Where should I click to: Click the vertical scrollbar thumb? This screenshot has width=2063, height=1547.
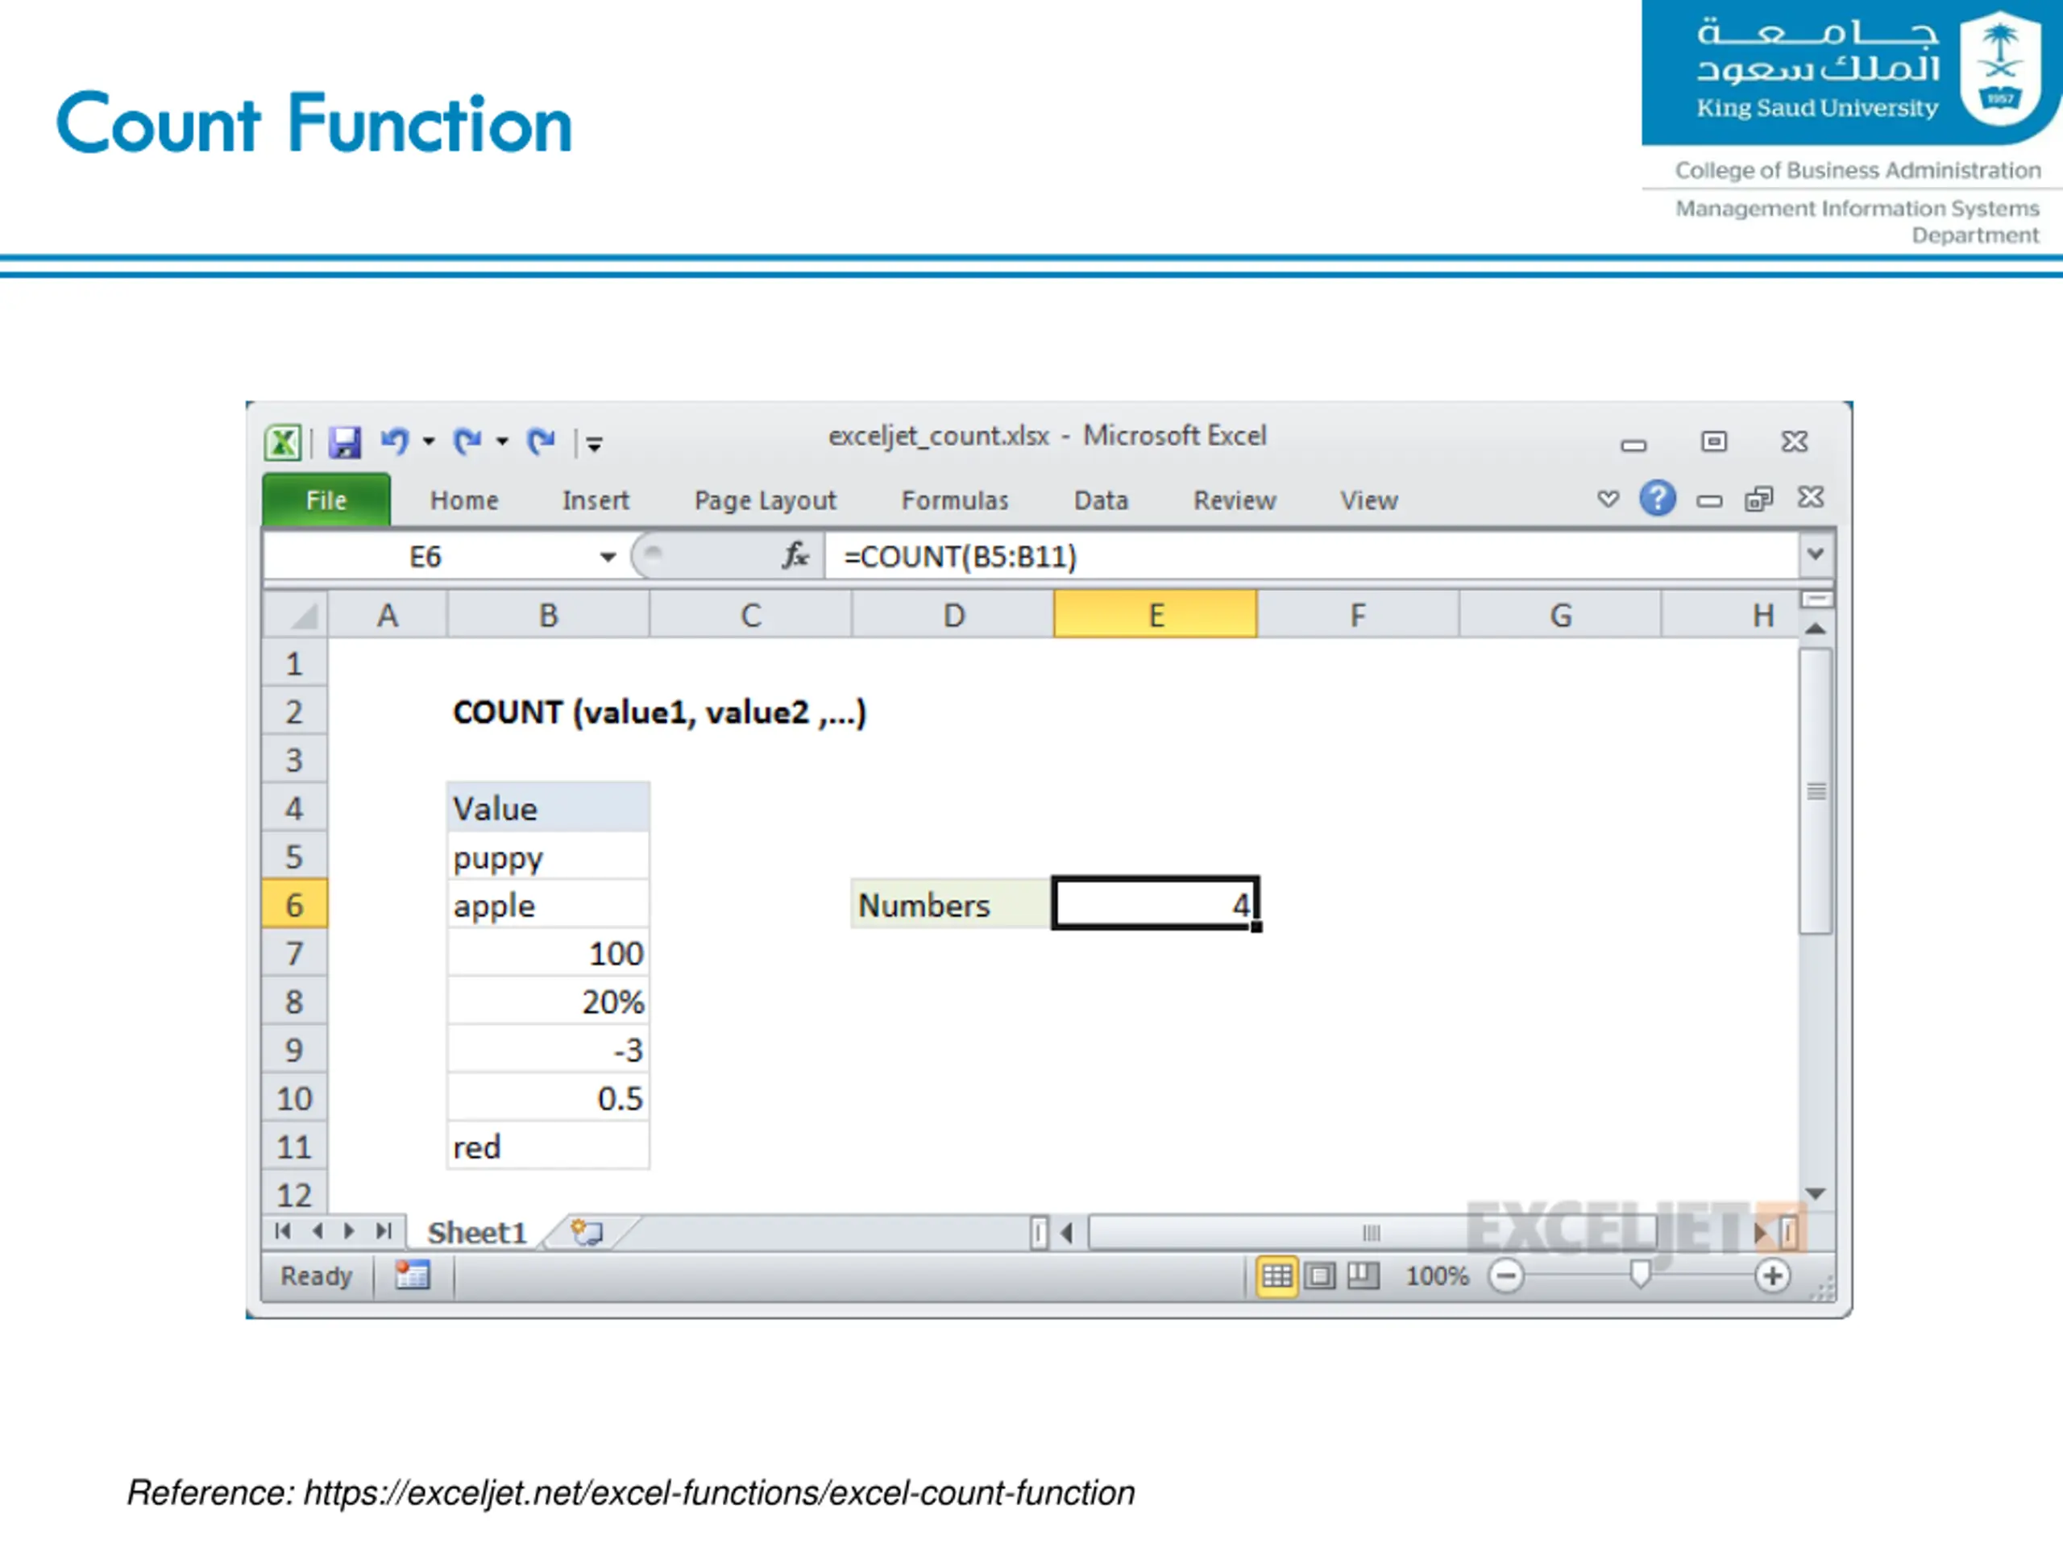[x=1816, y=792]
